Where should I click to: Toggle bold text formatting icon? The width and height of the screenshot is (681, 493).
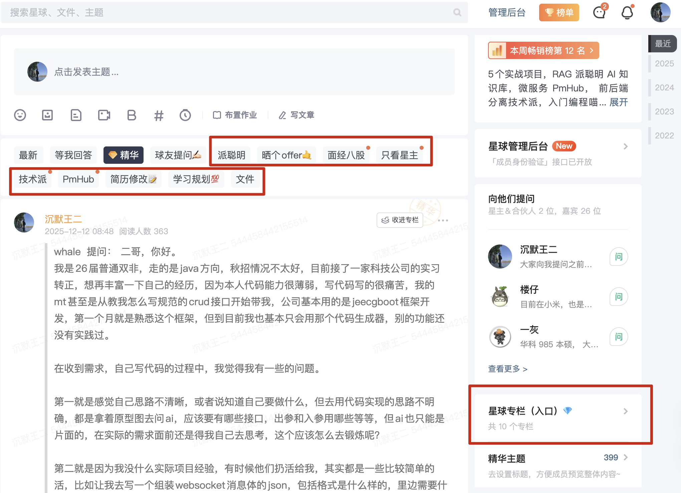(x=132, y=115)
